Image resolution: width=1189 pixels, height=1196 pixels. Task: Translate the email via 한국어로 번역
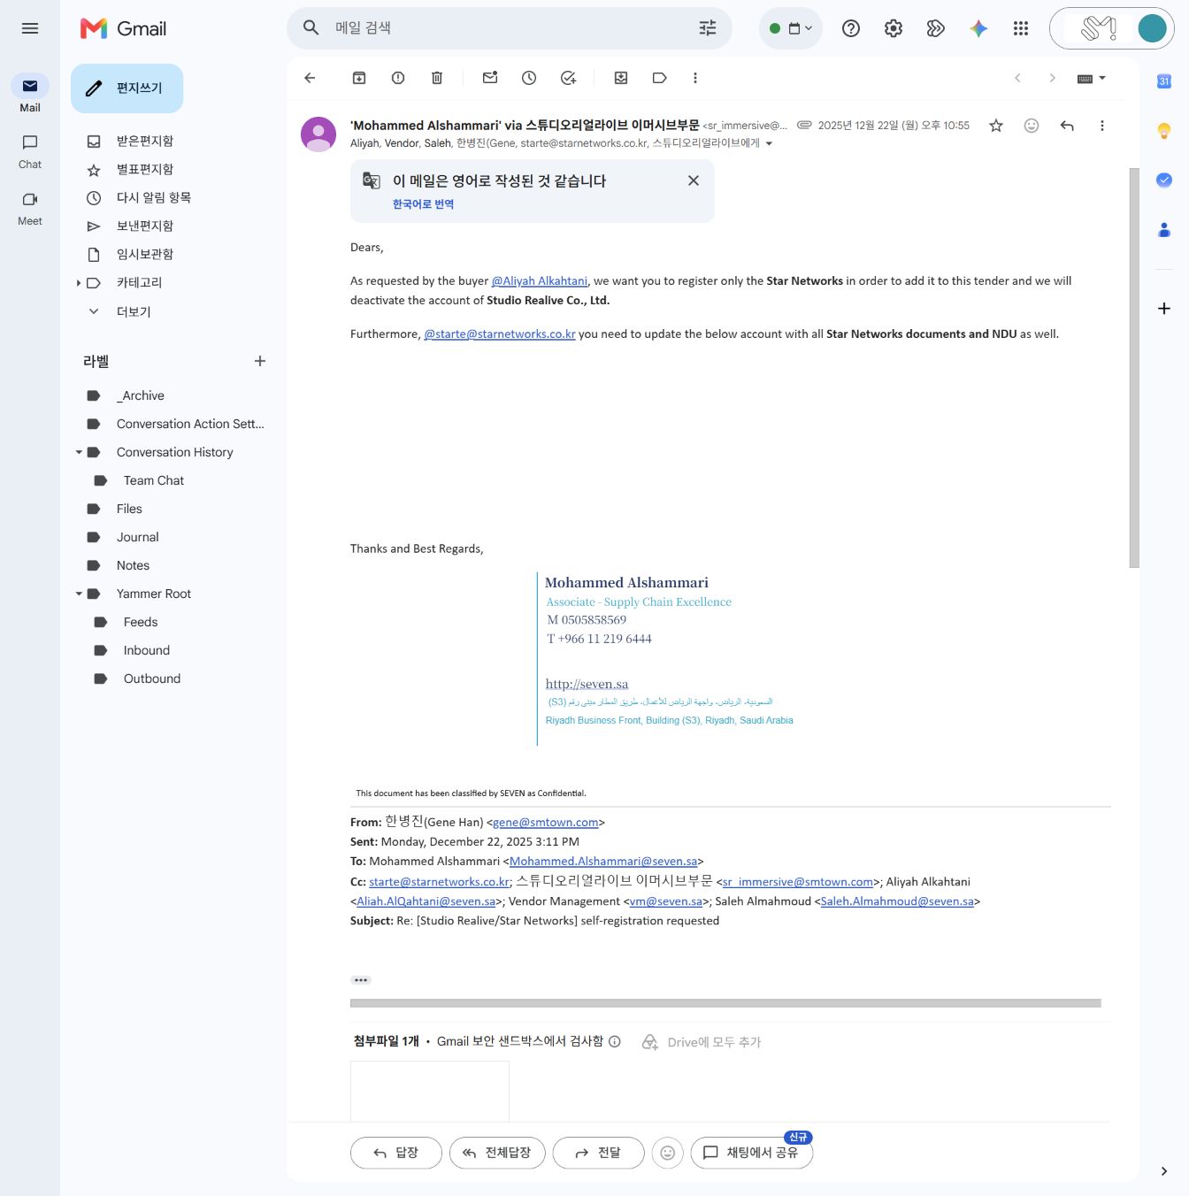coord(423,204)
